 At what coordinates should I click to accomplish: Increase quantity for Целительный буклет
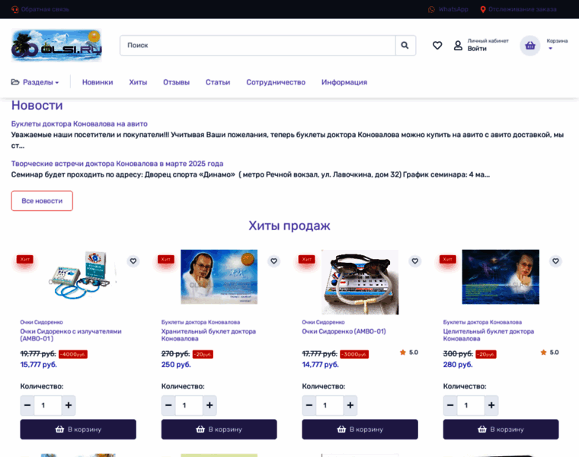[x=491, y=405]
